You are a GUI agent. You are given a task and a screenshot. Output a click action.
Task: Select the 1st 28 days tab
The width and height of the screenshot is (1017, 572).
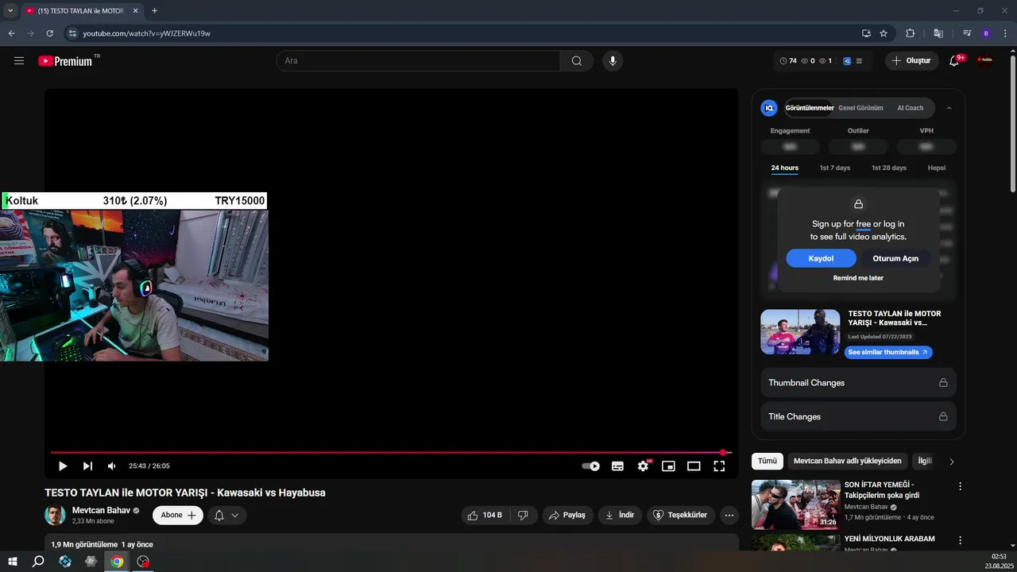(889, 168)
